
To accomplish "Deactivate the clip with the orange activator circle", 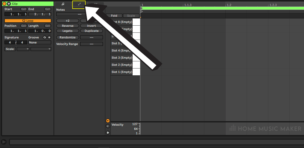I will (4, 4).
